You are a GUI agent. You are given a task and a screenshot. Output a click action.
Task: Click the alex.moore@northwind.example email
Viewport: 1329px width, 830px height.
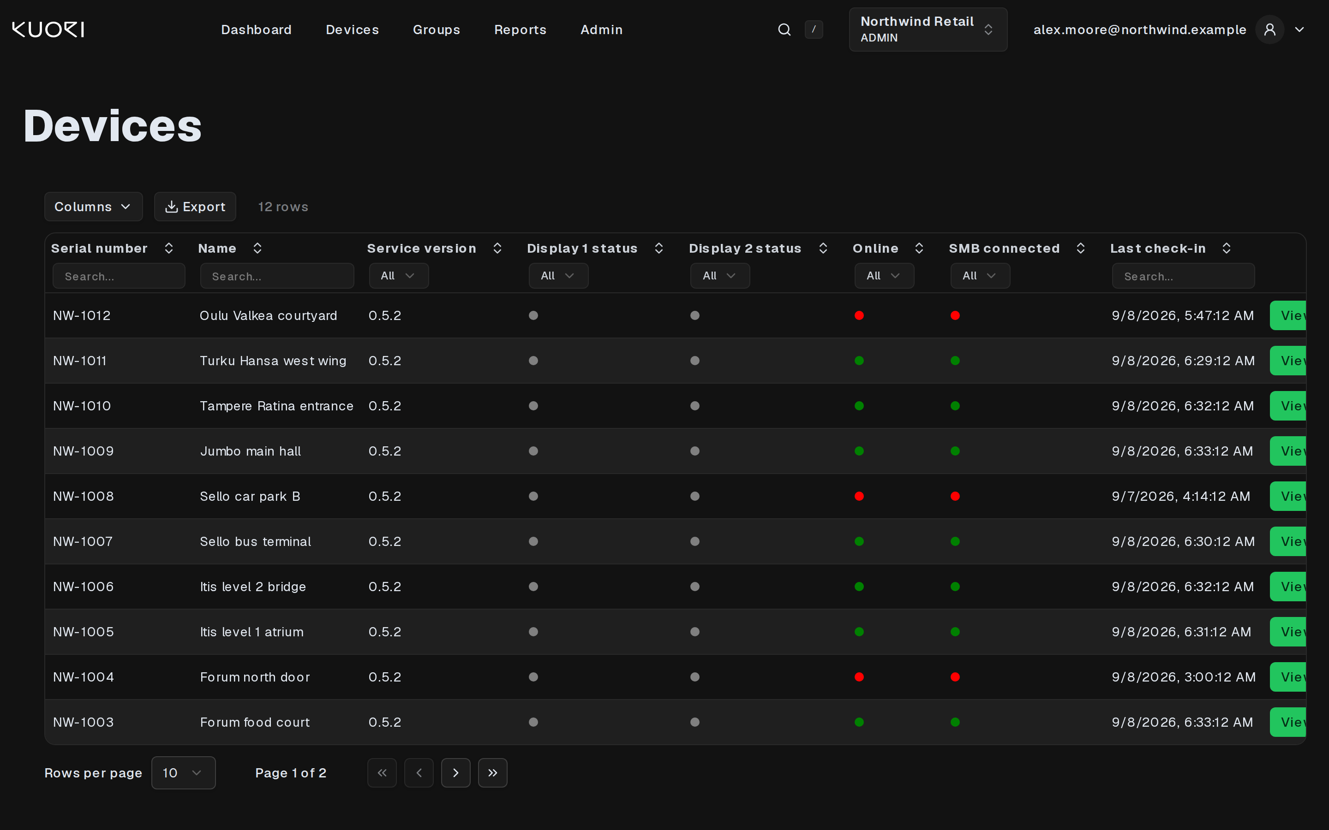pos(1139,30)
